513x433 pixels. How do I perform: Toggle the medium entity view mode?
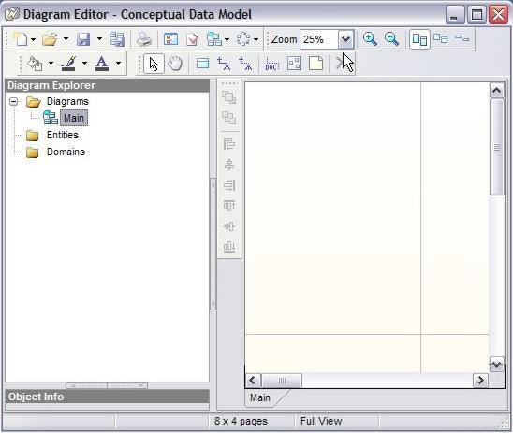tap(440, 39)
